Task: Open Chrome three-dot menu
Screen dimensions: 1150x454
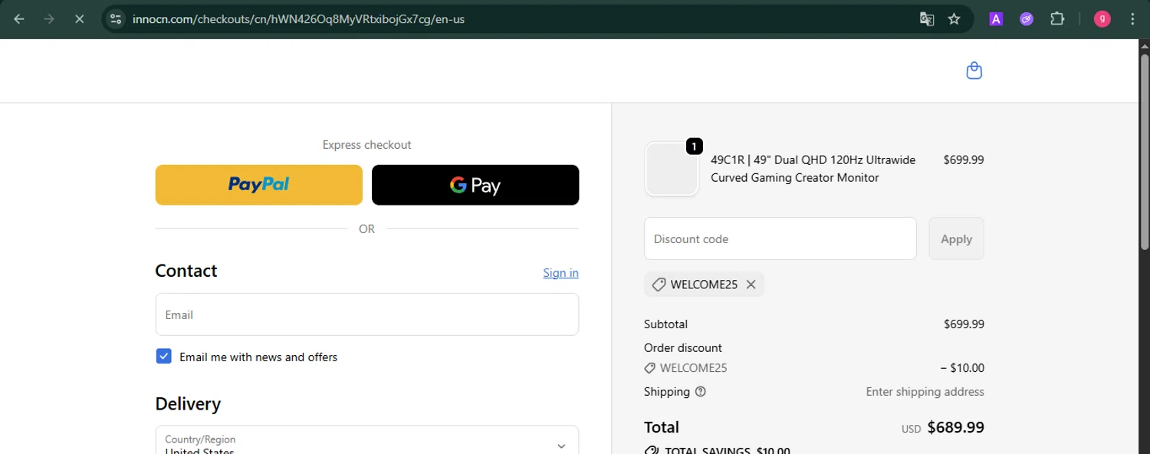Action: point(1132,19)
